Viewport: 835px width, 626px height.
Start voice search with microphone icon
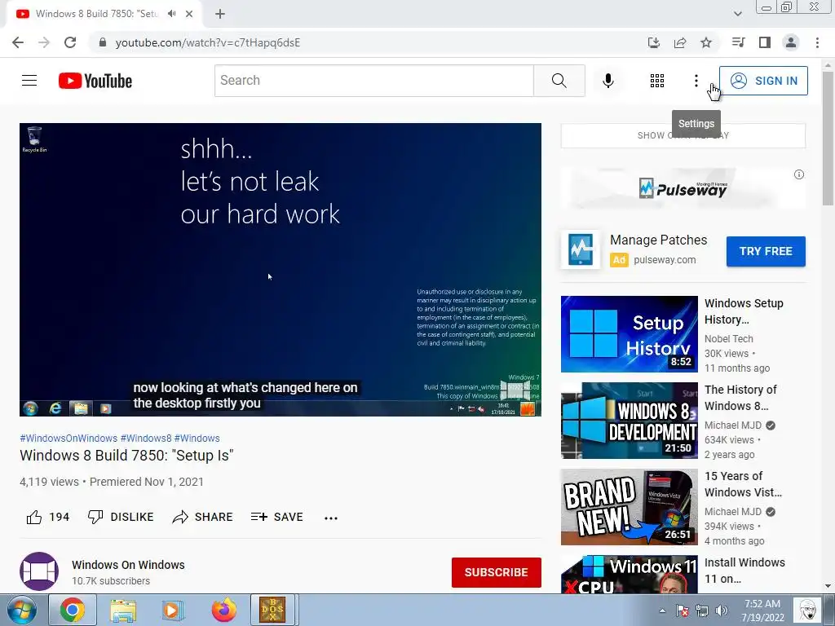coord(607,81)
